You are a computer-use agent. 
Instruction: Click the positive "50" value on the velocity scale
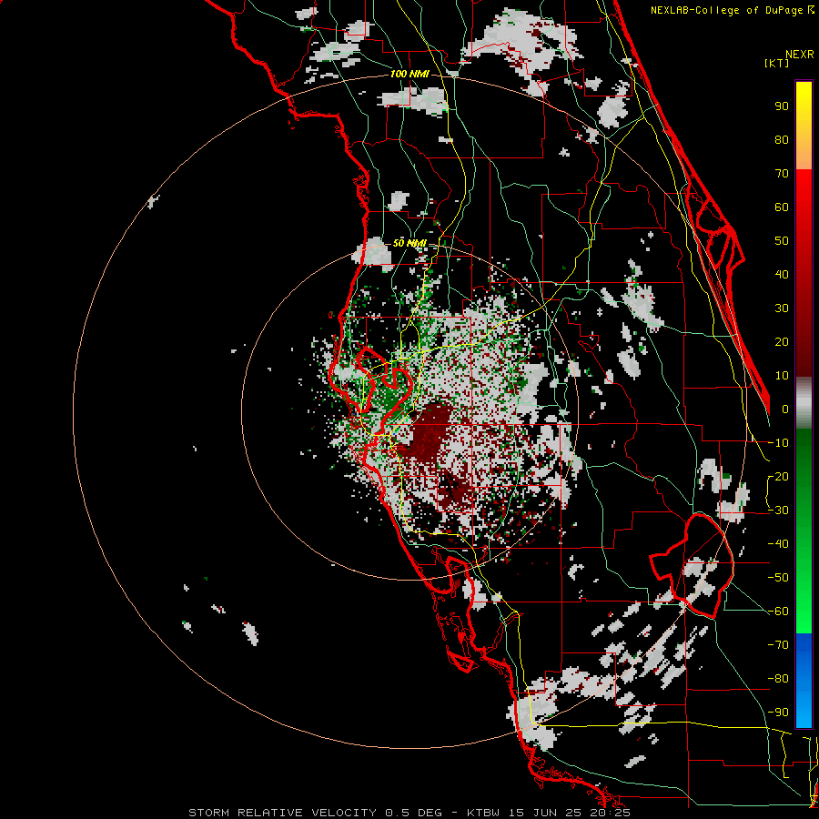(x=782, y=241)
